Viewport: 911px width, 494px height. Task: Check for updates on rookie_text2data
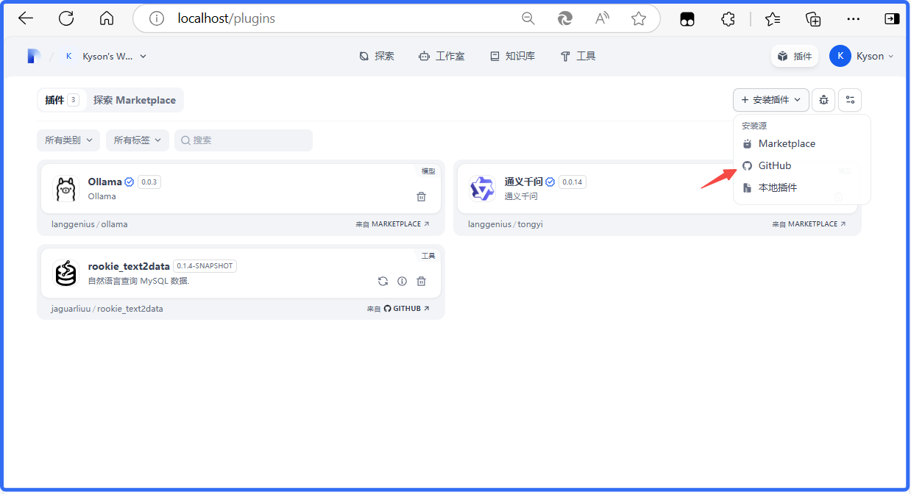383,281
